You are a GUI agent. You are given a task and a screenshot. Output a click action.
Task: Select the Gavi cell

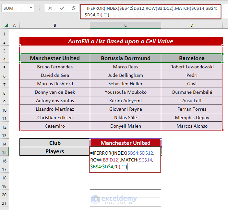tap(192, 84)
